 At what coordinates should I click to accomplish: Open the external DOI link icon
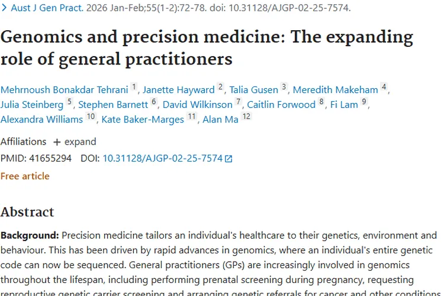[x=229, y=159]
